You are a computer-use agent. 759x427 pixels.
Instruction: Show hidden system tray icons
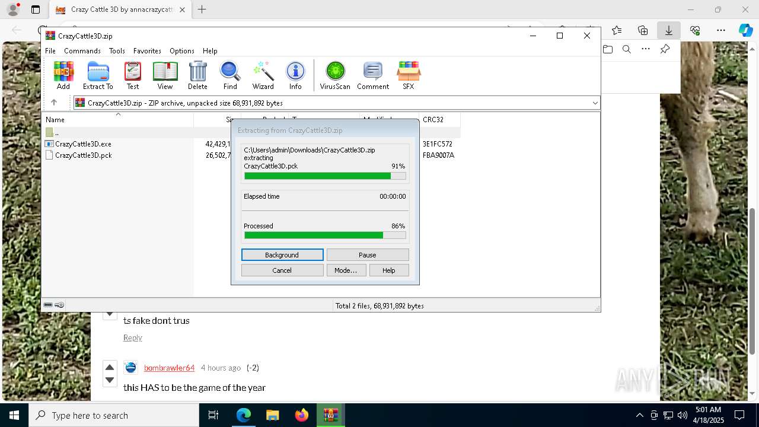639,415
